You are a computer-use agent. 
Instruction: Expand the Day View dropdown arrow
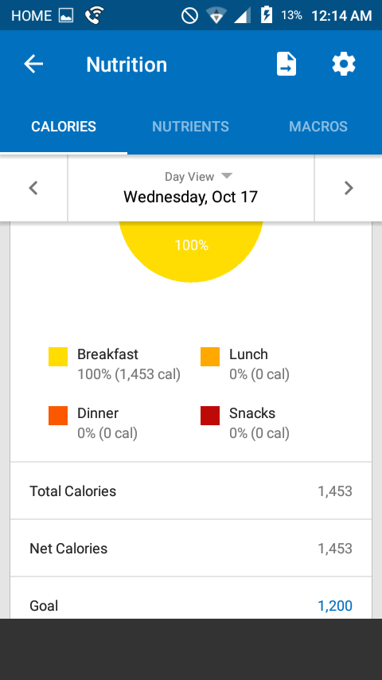pyautogui.click(x=227, y=176)
